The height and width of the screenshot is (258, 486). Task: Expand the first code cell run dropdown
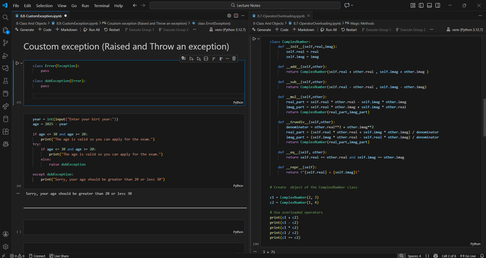(22, 63)
